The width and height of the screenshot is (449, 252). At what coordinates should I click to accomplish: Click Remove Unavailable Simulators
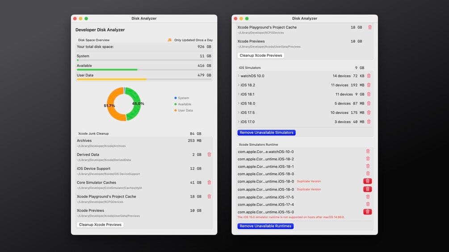pos(266,132)
